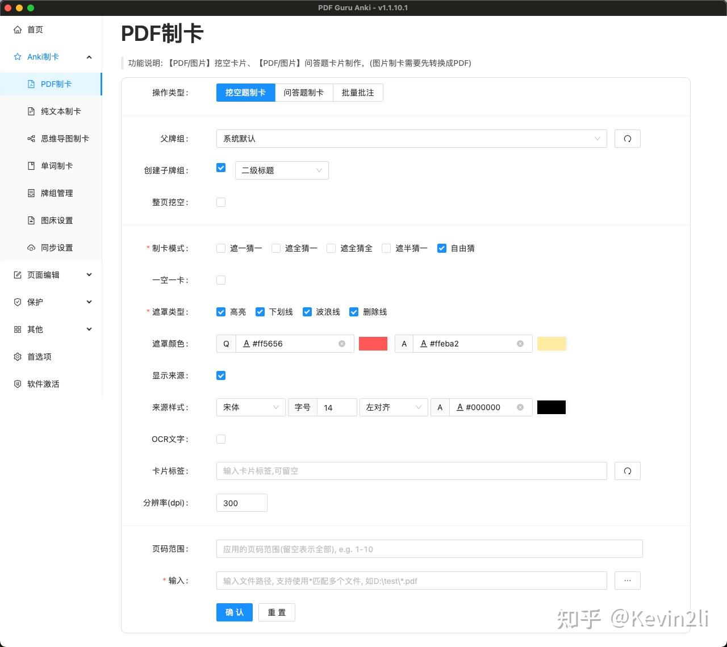Uncheck the 波浪线 mask type
The height and width of the screenshot is (647, 727).
(x=307, y=312)
